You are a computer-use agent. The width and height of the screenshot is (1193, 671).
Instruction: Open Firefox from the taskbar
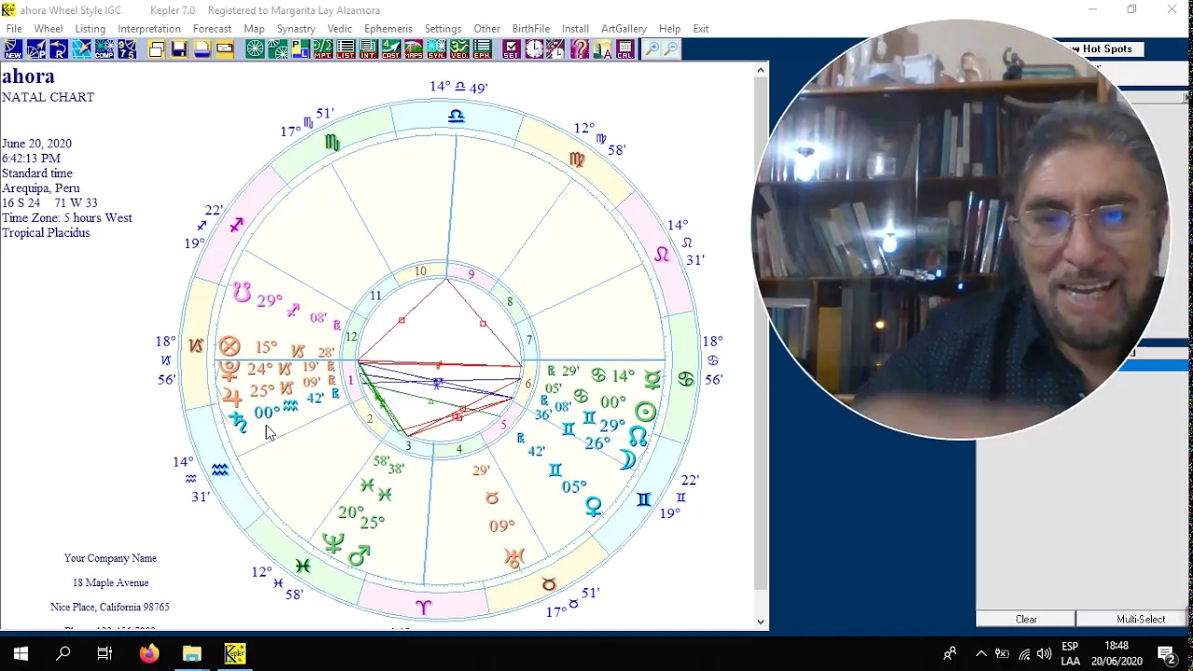(149, 654)
